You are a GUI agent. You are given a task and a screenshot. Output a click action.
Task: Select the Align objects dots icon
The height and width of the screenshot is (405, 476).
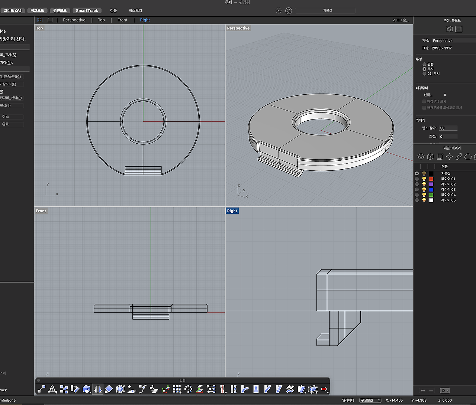(211, 389)
